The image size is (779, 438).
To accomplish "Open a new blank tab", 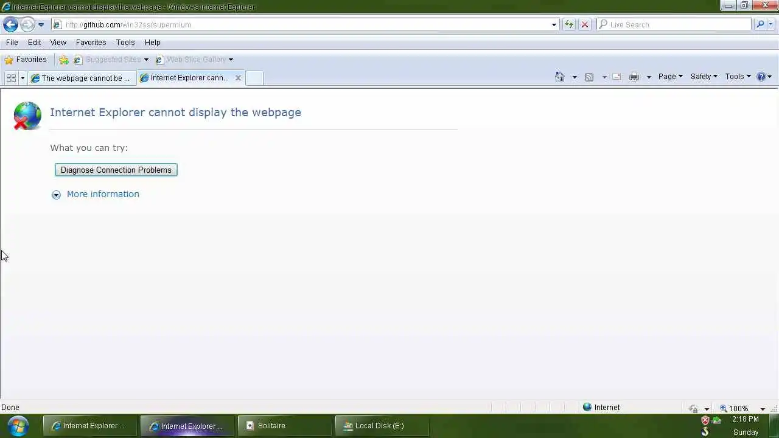I will [x=254, y=78].
